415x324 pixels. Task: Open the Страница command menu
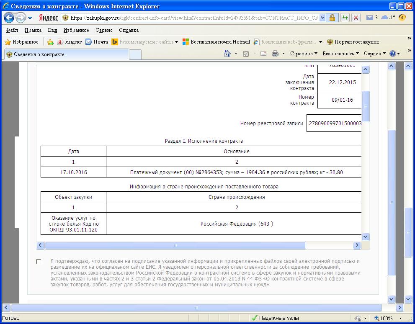[x=304, y=54]
